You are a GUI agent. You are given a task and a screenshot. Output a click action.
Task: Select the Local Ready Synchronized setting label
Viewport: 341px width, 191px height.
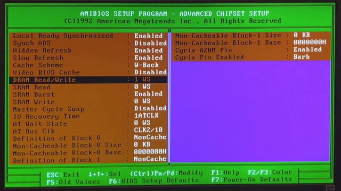pyautogui.click(x=63, y=36)
